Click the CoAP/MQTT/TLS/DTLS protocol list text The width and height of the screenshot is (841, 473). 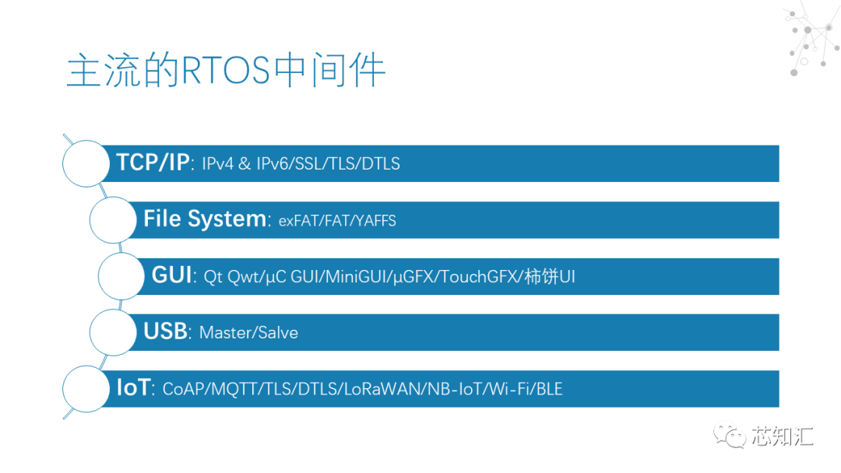point(363,389)
